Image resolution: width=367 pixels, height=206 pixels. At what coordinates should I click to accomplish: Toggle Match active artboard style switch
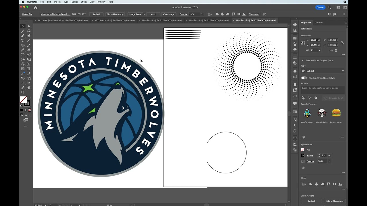click(x=304, y=78)
